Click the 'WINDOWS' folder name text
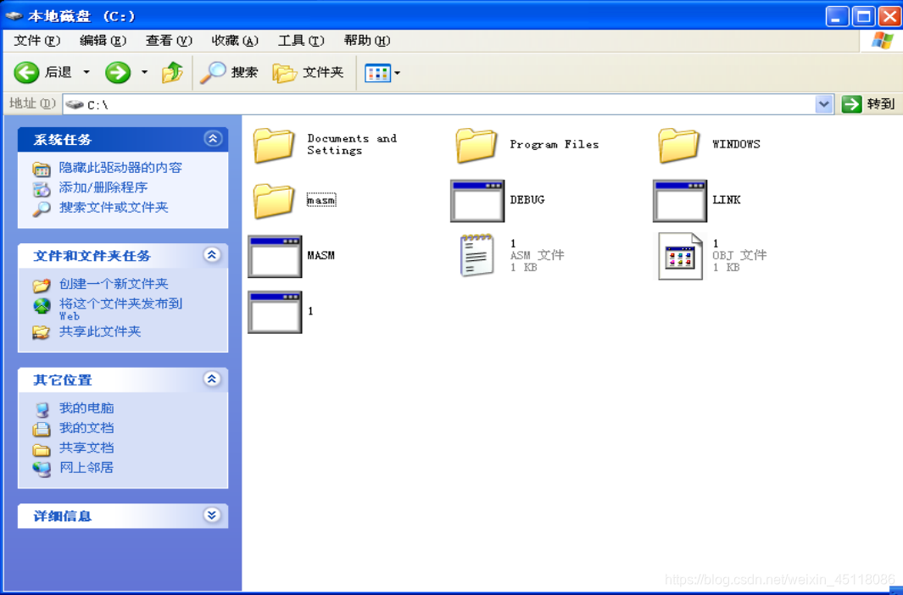The width and height of the screenshot is (903, 595). click(736, 144)
